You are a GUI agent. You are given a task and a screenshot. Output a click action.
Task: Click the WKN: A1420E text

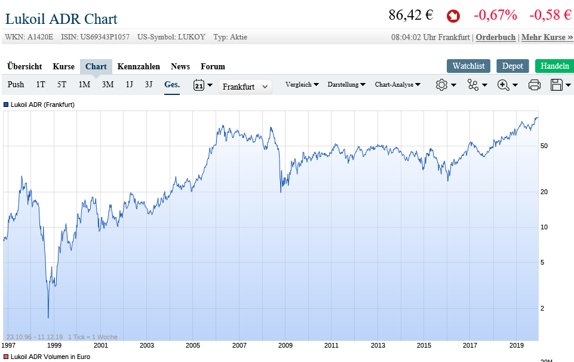(29, 37)
